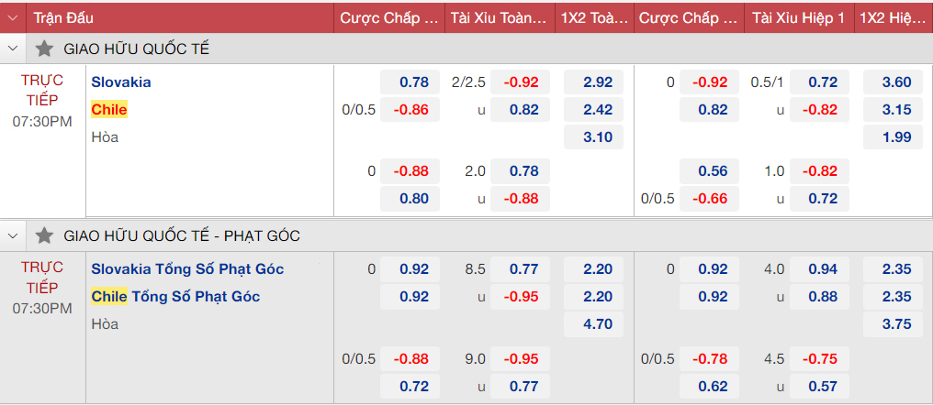The width and height of the screenshot is (933, 405).
Task: Bet on Slovakia win at 2.92
Action: (593, 82)
